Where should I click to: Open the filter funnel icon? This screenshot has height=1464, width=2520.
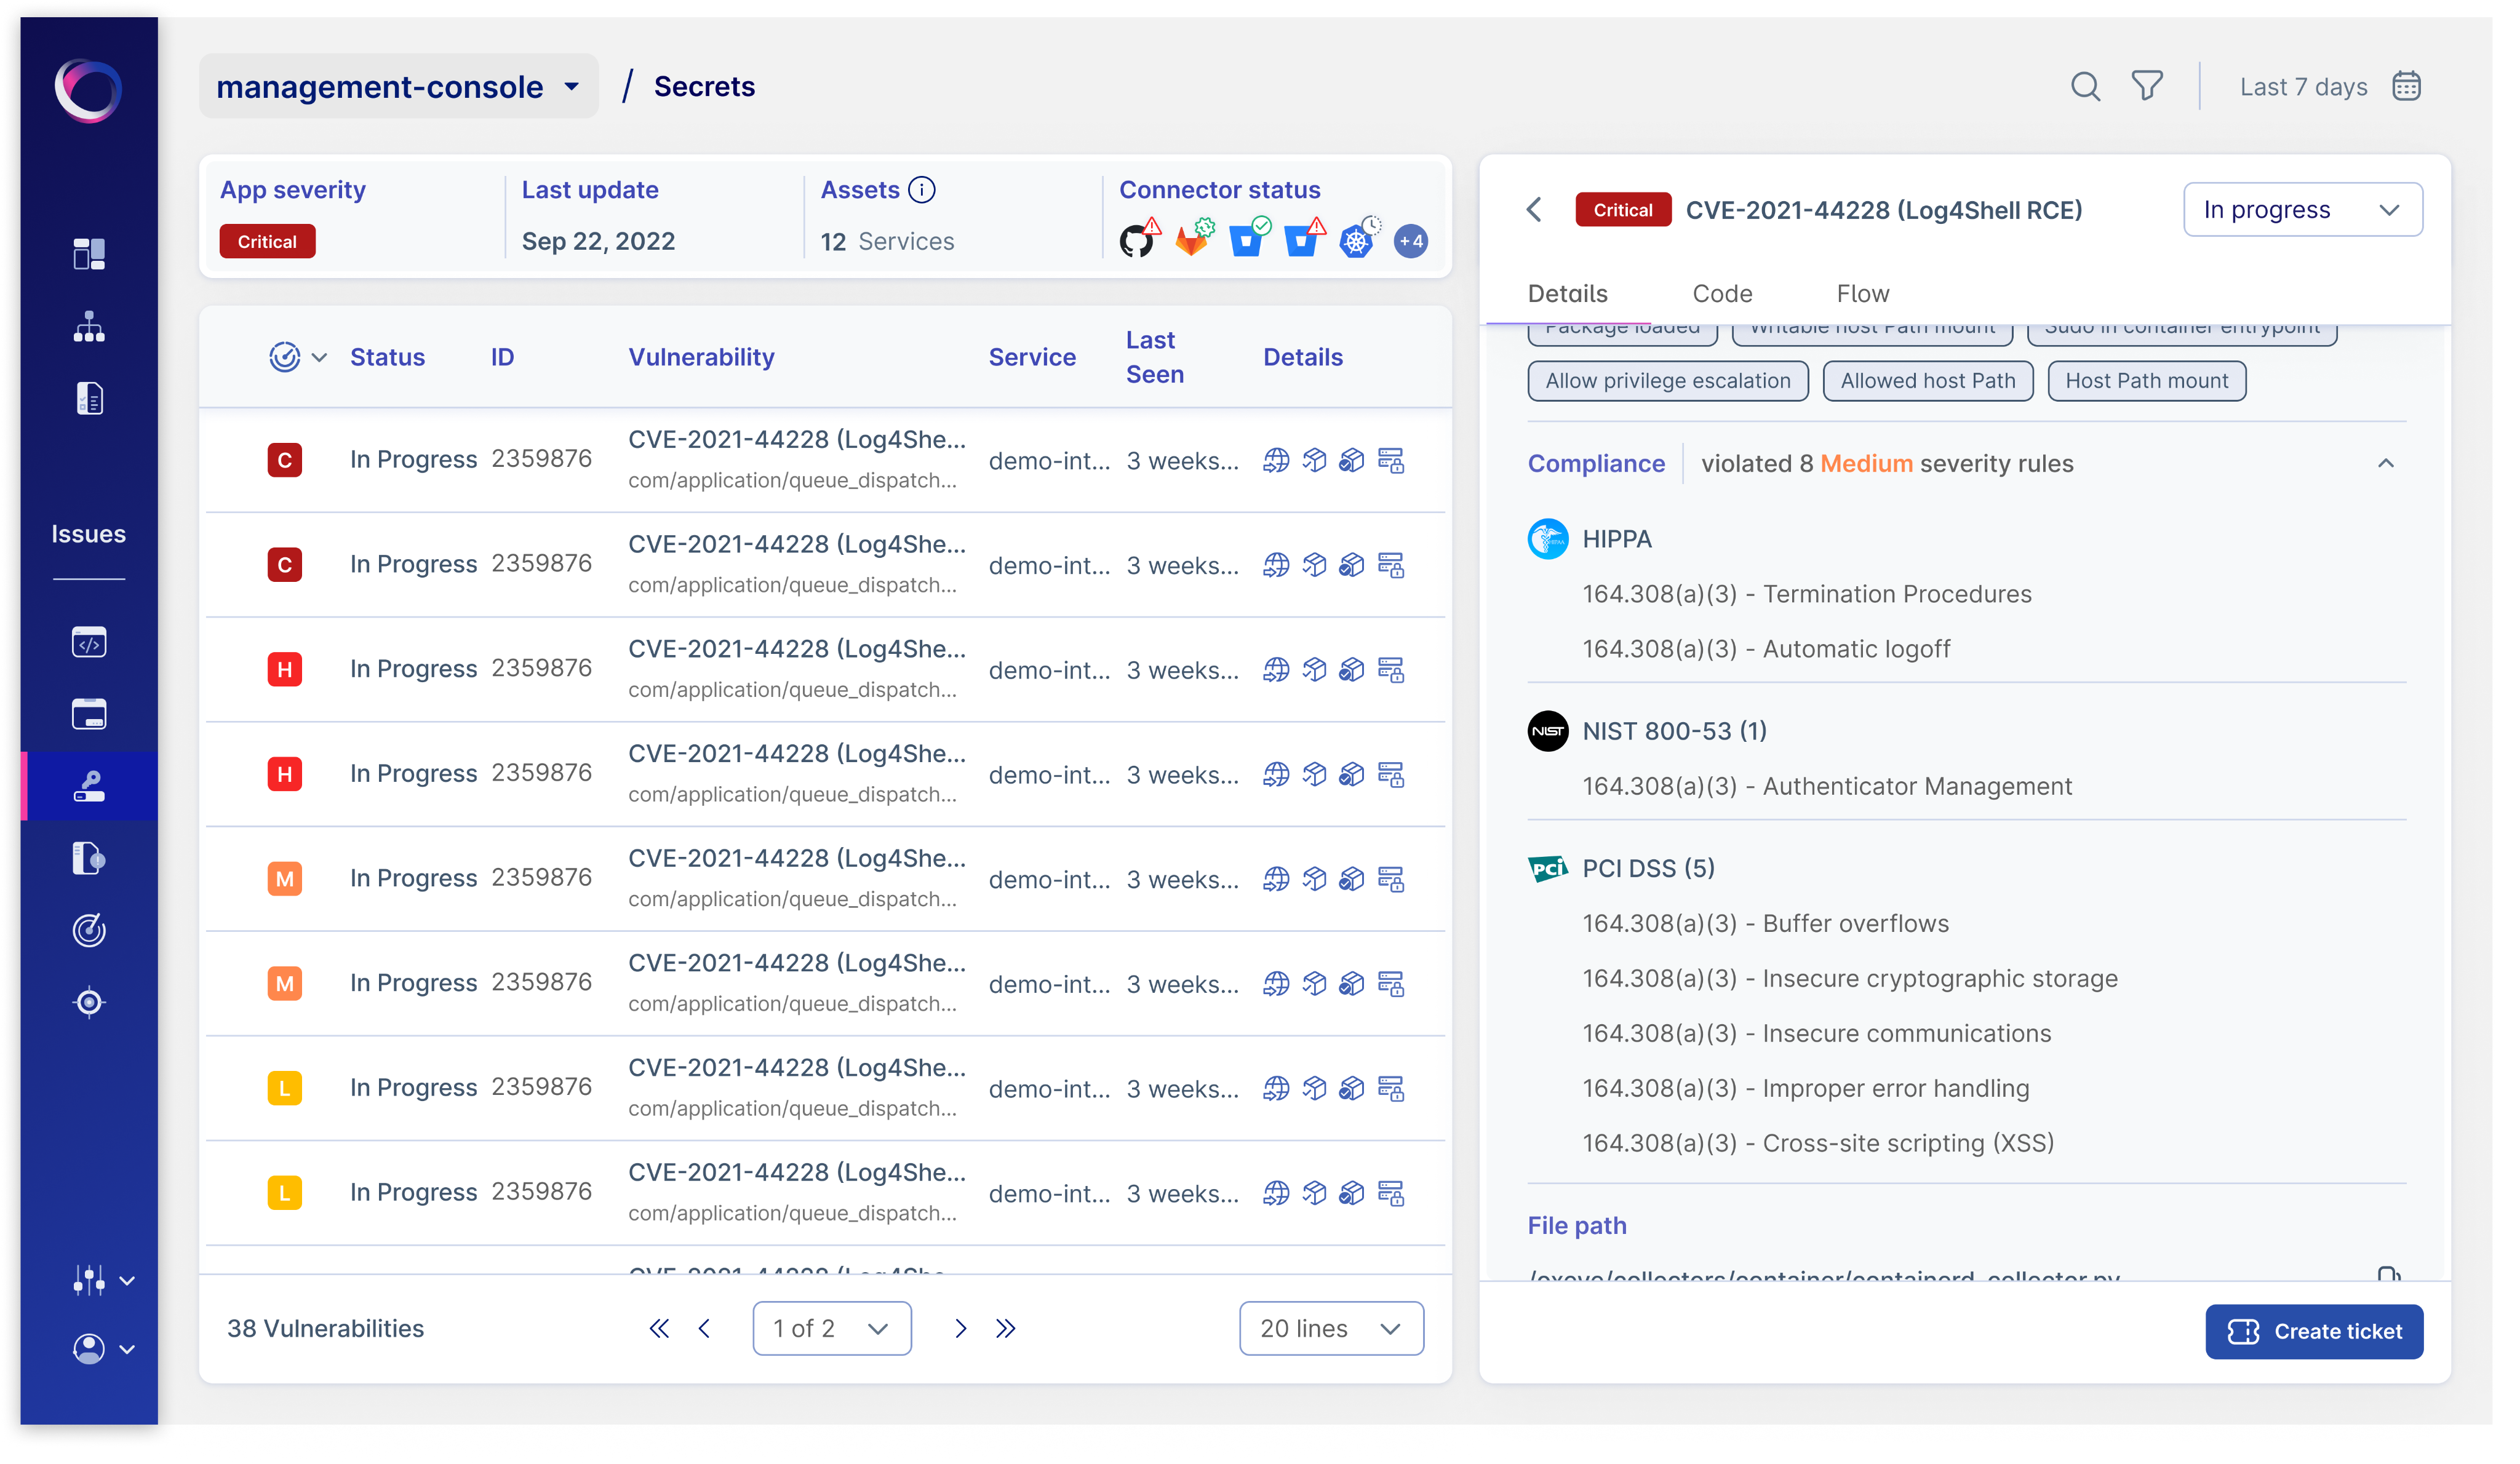tap(2148, 86)
